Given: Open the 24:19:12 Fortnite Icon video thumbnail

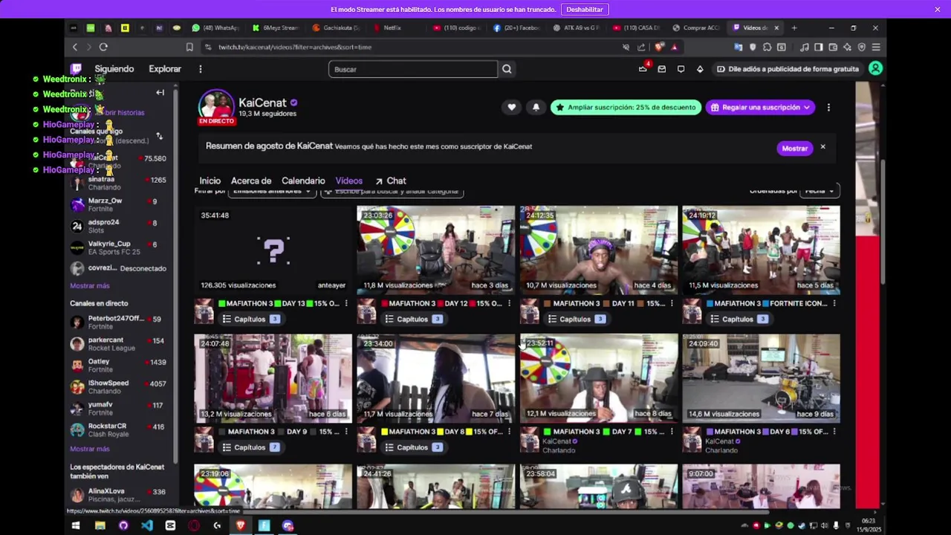Looking at the screenshot, I should tap(762, 250).
